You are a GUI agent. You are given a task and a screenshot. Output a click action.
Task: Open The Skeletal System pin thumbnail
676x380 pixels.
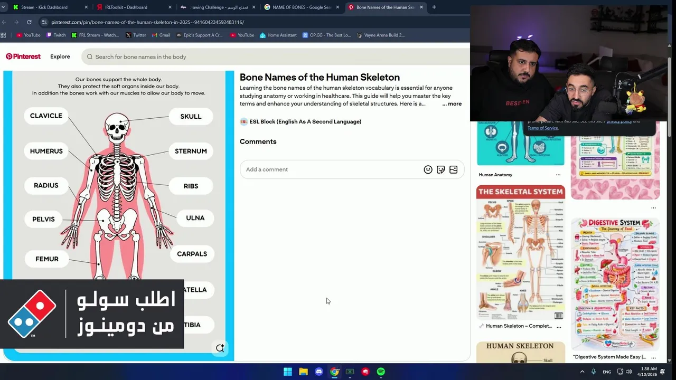521,253
